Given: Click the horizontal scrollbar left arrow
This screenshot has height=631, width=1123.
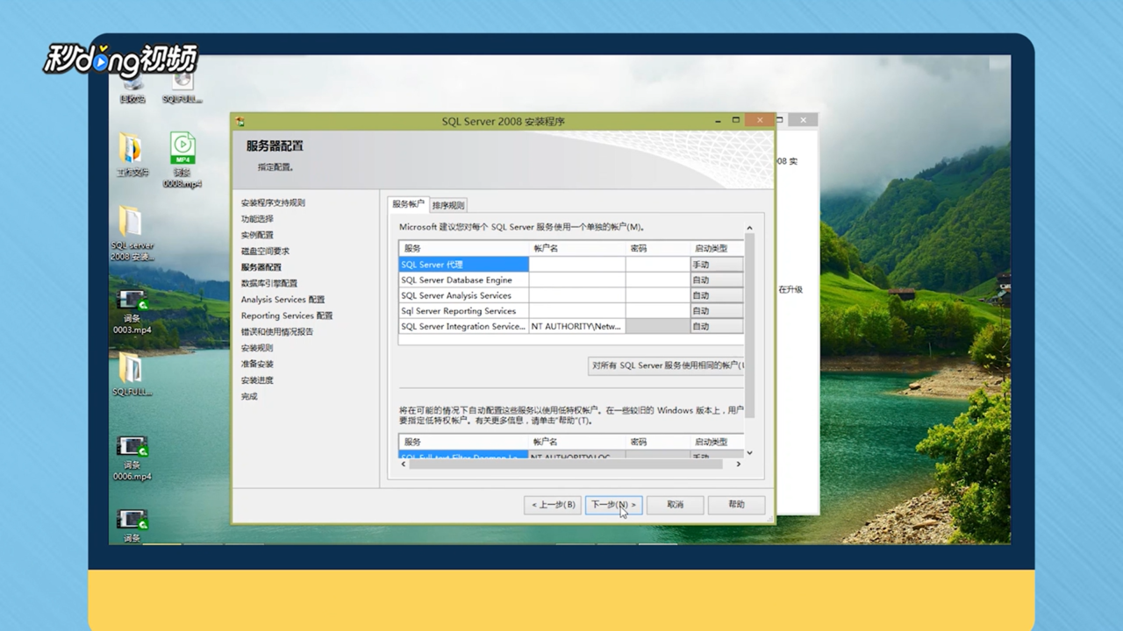Looking at the screenshot, I should [x=404, y=464].
